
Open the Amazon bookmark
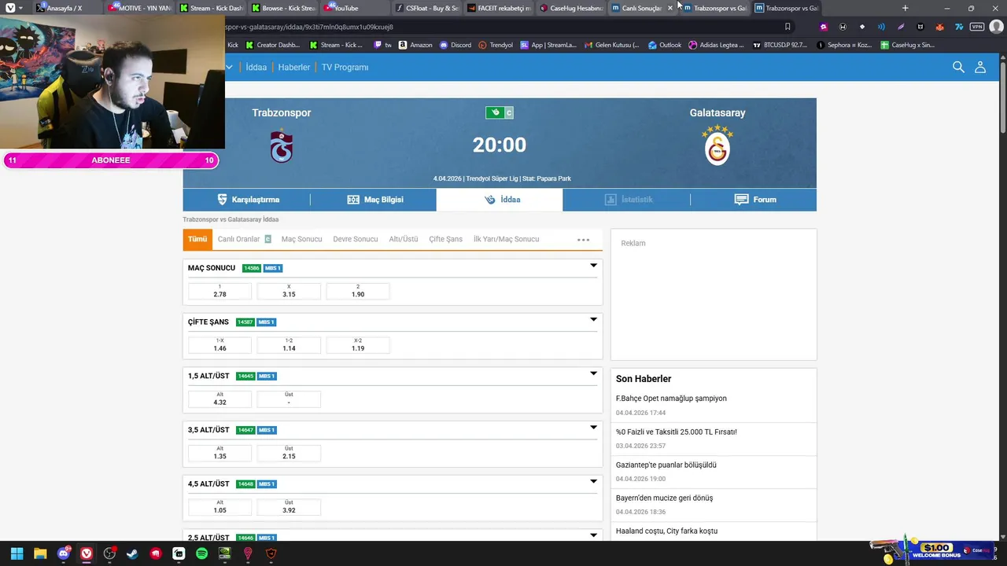point(415,45)
